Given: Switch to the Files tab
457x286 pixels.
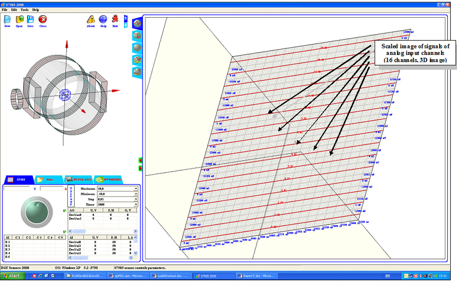Looking at the screenshot, I should 48,179.
